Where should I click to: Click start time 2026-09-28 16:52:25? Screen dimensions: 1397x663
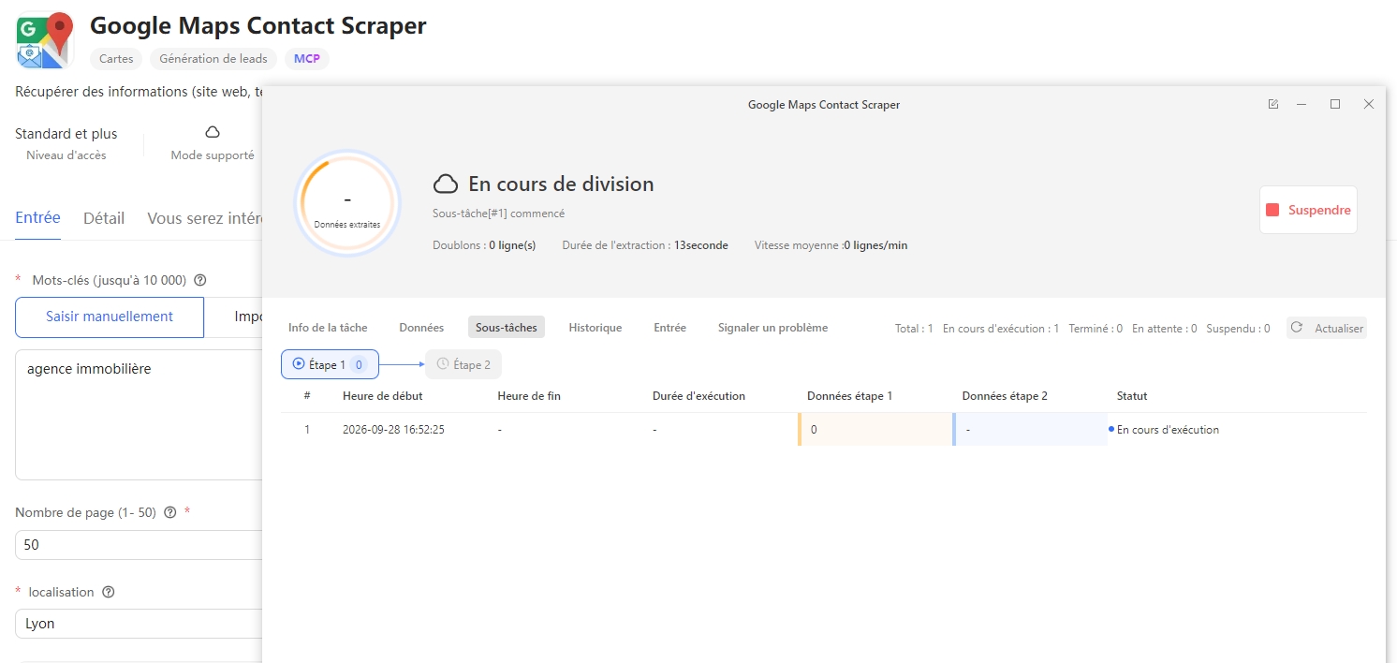pyautogui.click(x=393, y=430)
